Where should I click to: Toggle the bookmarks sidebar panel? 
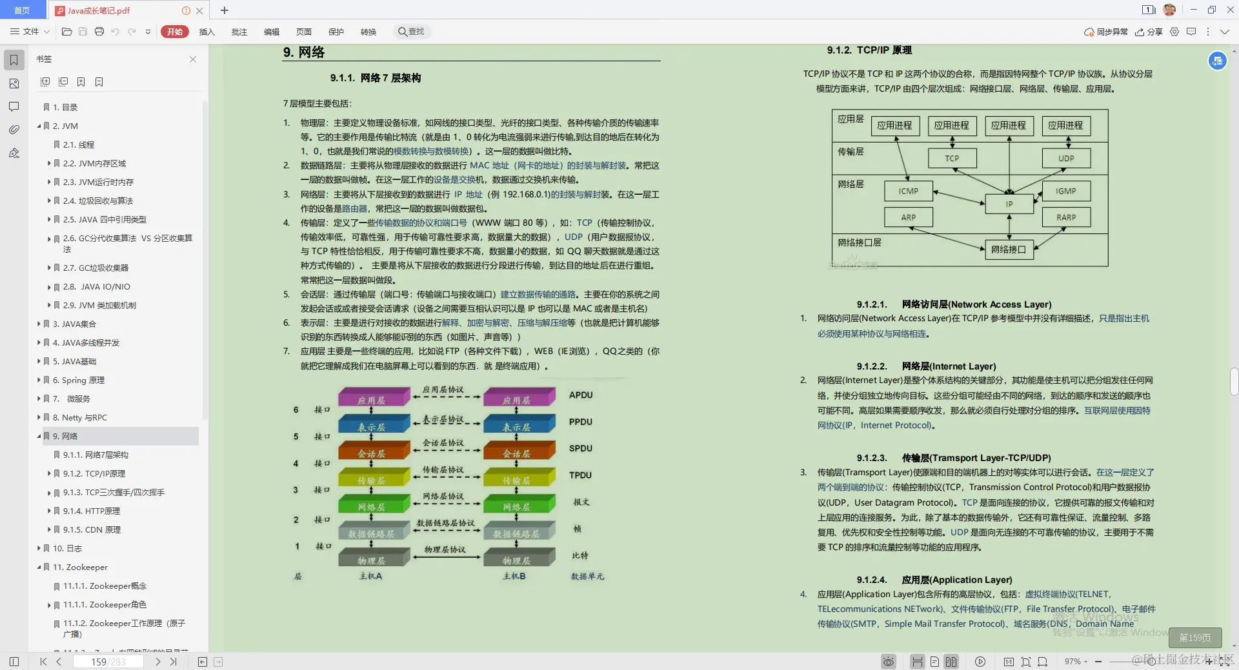tap(14, 59)
